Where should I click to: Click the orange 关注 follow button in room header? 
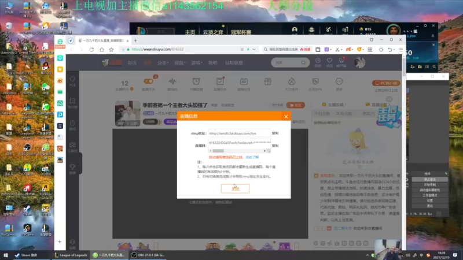tap(295, 105)
